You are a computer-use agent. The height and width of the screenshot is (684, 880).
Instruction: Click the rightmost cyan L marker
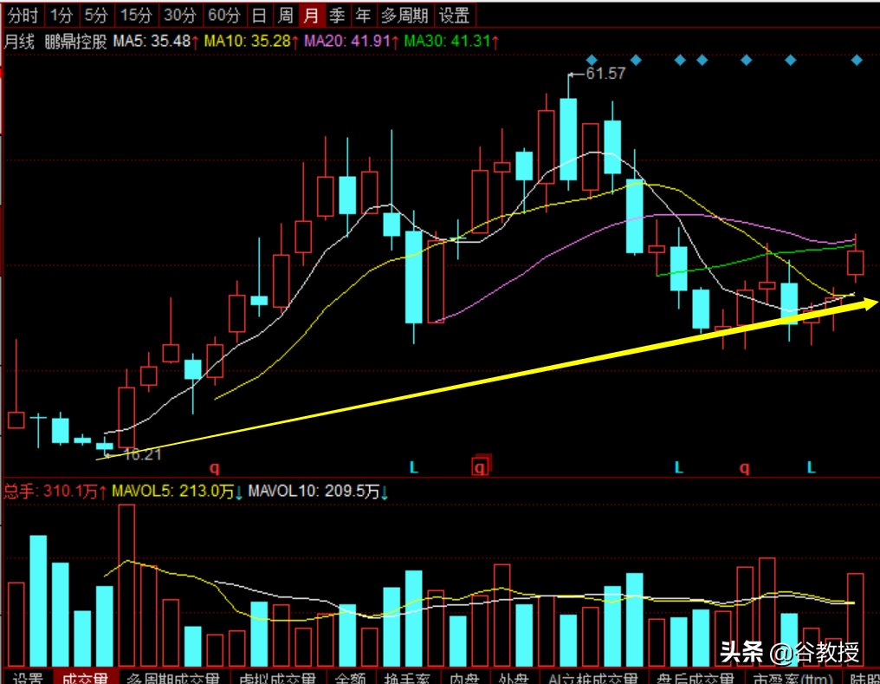[812, 468]
